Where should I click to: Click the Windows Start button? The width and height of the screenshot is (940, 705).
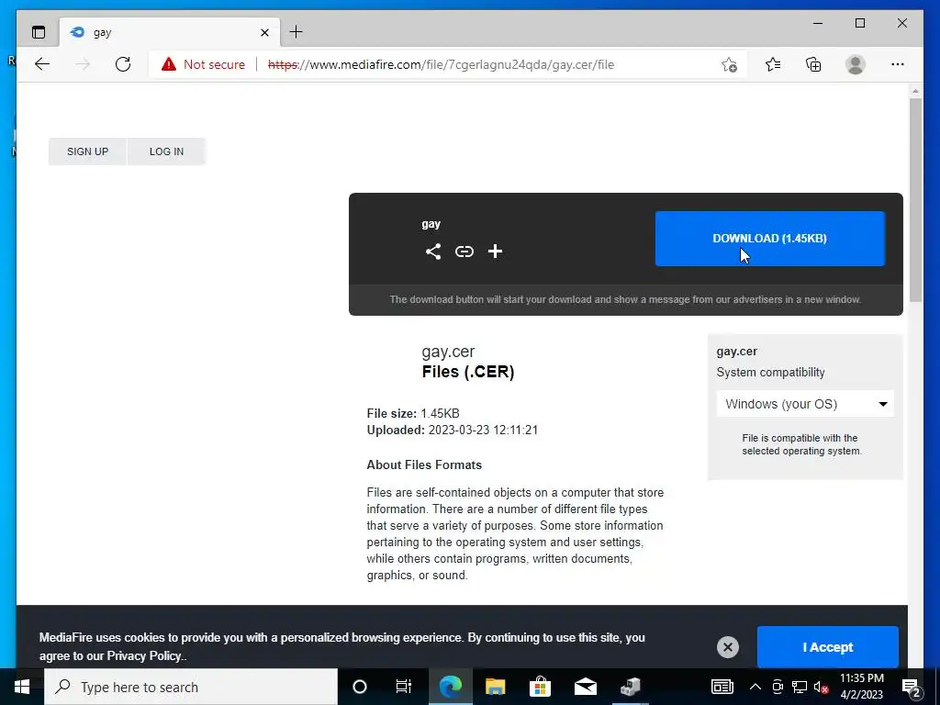click(x=22, y=687)
